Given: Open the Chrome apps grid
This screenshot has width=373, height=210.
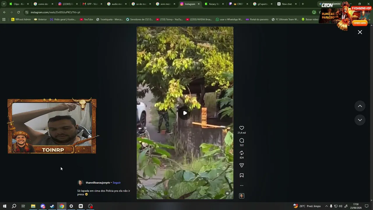Looking at the screenshot, I should (4, 20).
